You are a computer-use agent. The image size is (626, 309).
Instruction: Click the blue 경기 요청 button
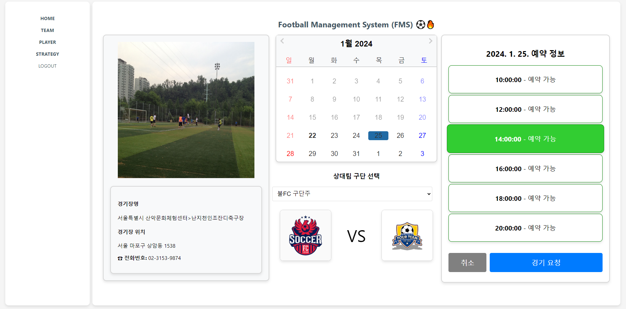coord(546,263)
